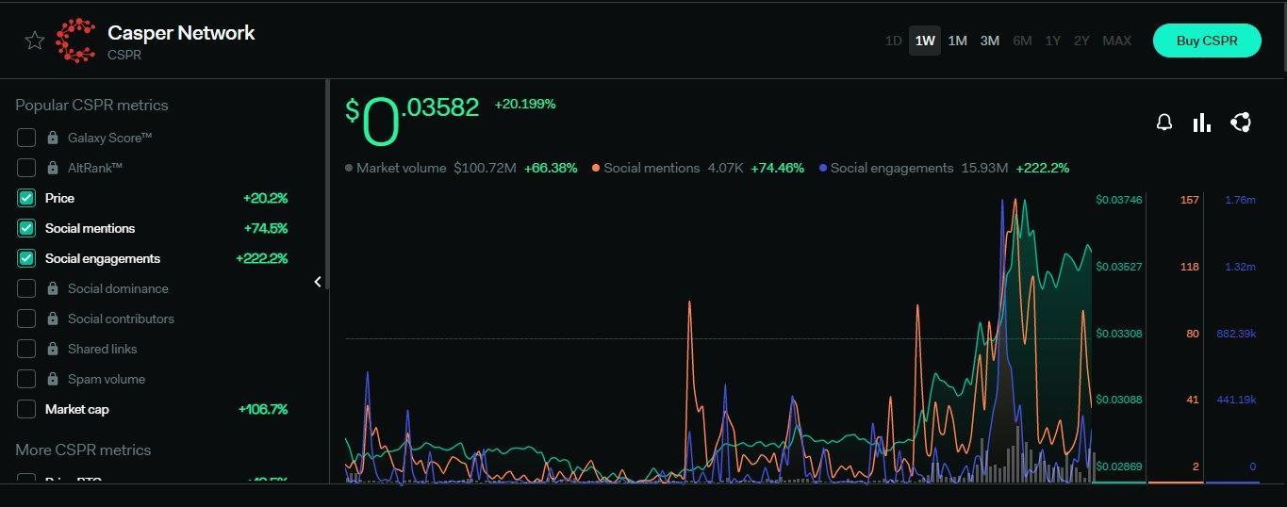Screen dimensions: 1287x507
Task: Click the $0.03746 price axis label
Action: (x=1119, y=200)
